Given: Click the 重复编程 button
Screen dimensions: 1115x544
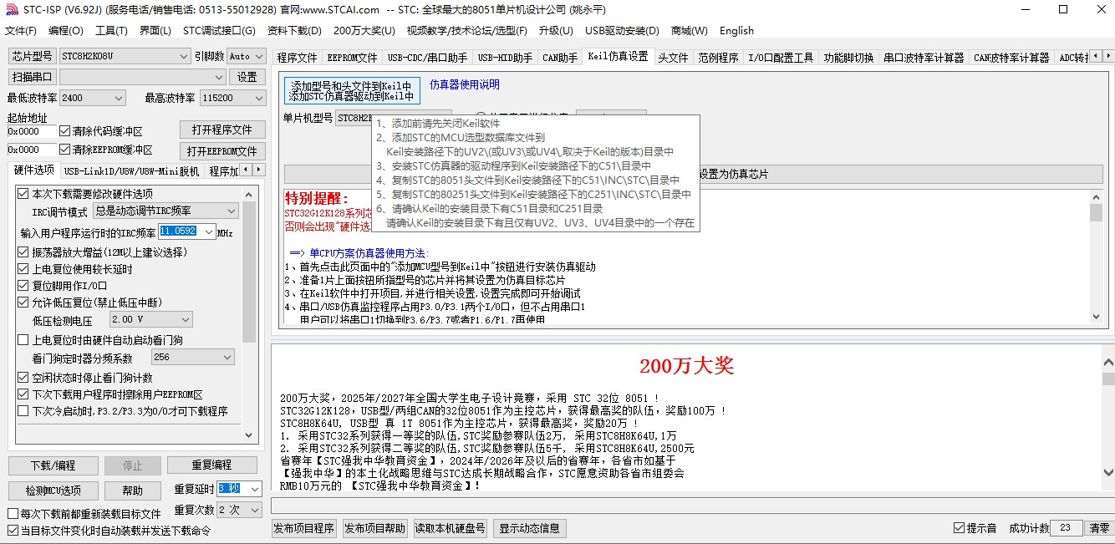Looking at the screenshot, I should click(211, 465).
